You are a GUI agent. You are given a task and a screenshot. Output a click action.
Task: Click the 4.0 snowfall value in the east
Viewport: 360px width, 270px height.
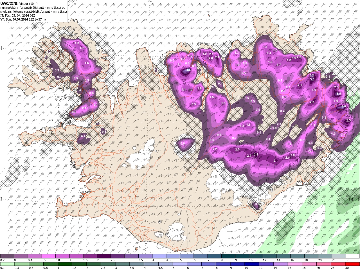click(343, 107)
